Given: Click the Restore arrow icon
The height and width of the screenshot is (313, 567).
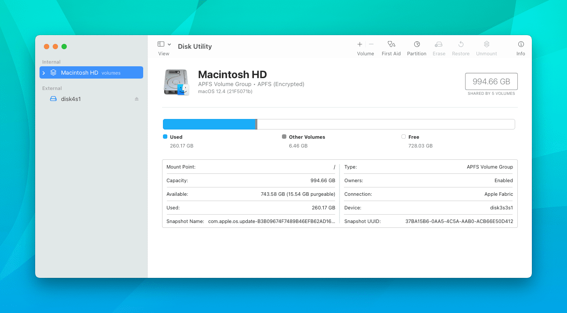Looking at the screenshot, I should click(461, 44).
